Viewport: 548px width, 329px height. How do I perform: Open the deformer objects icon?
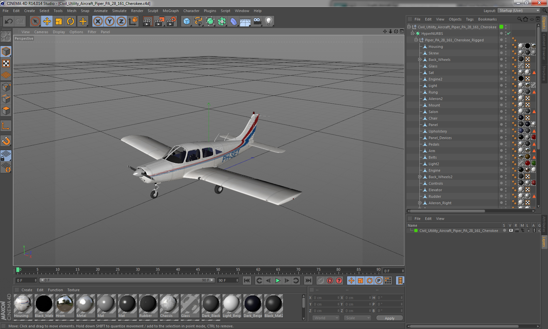234,21
